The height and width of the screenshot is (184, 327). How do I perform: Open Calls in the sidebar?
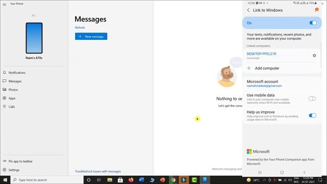[x=11, y=107]
